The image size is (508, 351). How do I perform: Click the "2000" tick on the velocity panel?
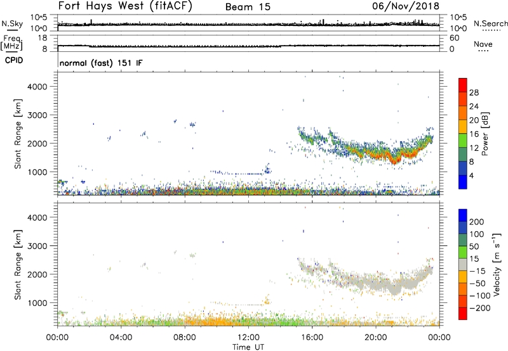tap(37, 274)
